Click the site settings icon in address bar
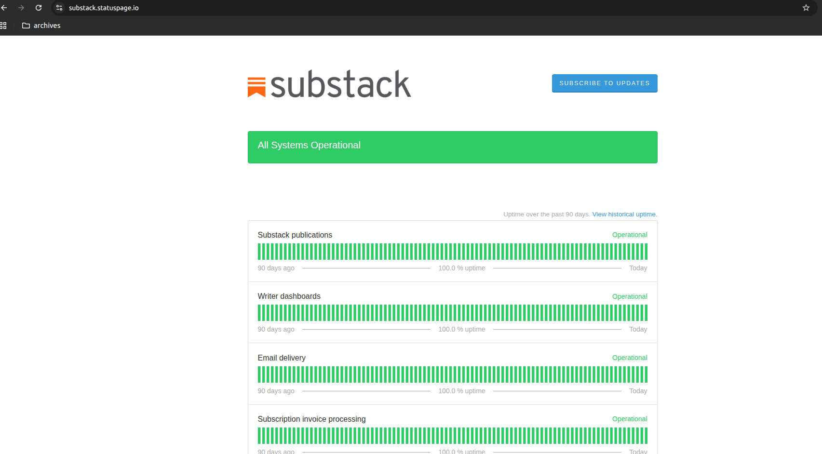Viewport: 822px width, 454px height. (58, 8)
